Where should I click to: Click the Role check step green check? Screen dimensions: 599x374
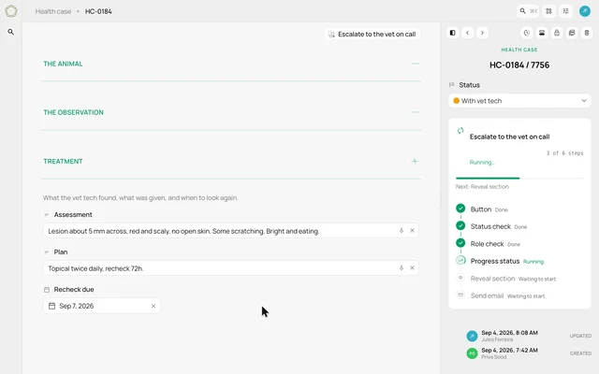click(x=460, y=243)
